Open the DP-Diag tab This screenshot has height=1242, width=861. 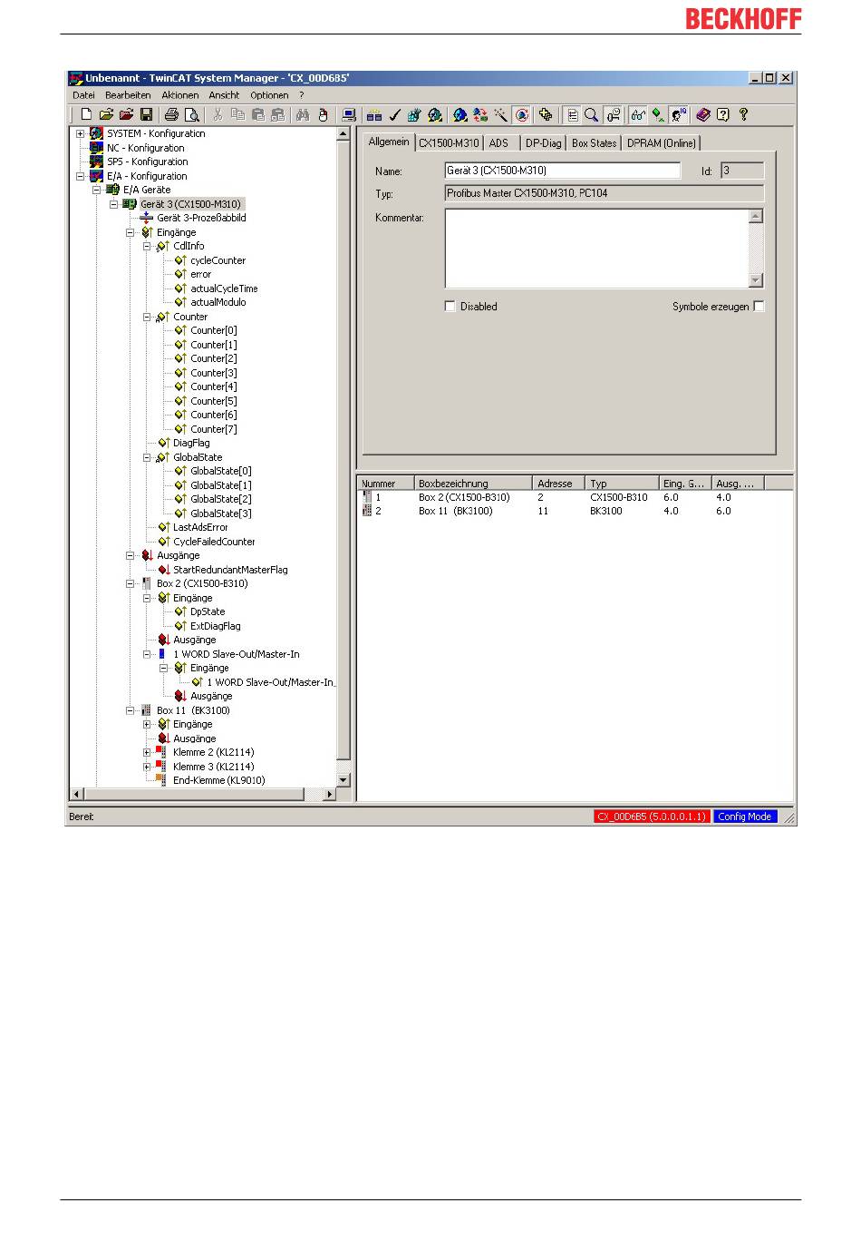pos(544,143)
